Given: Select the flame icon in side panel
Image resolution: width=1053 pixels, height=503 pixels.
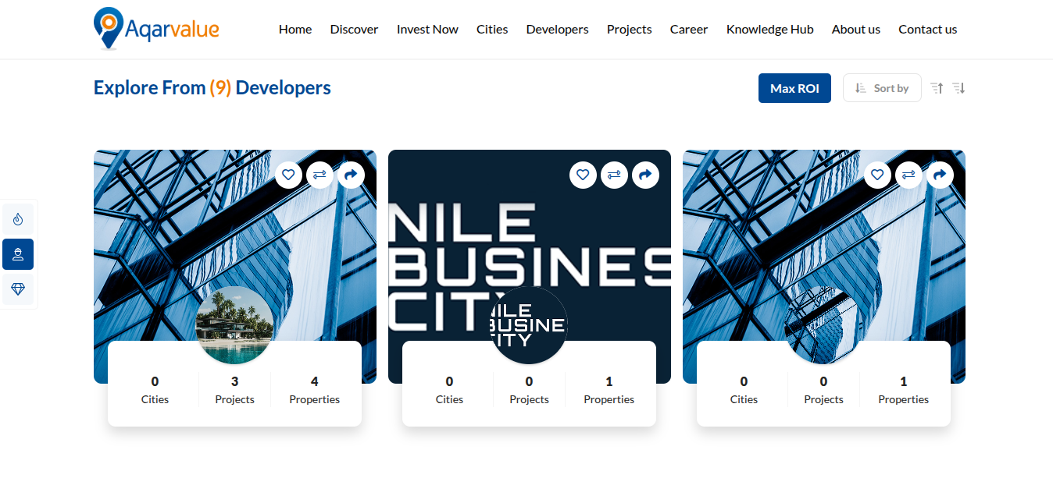Looking at the screenshot, I should (18, 219).
